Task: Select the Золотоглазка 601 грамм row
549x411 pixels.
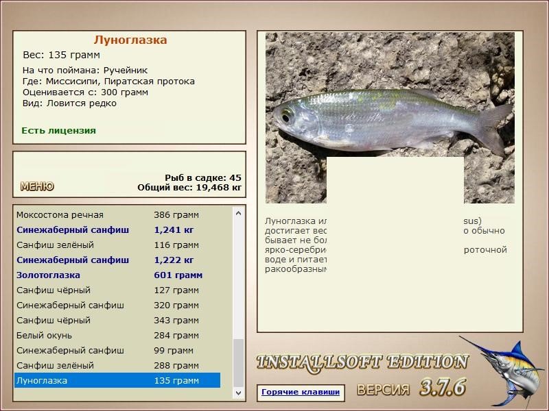Action: point(117,275)
